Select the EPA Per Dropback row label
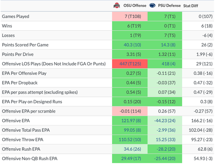The width and height of the screenshot is (215, 165). point(20,83)
